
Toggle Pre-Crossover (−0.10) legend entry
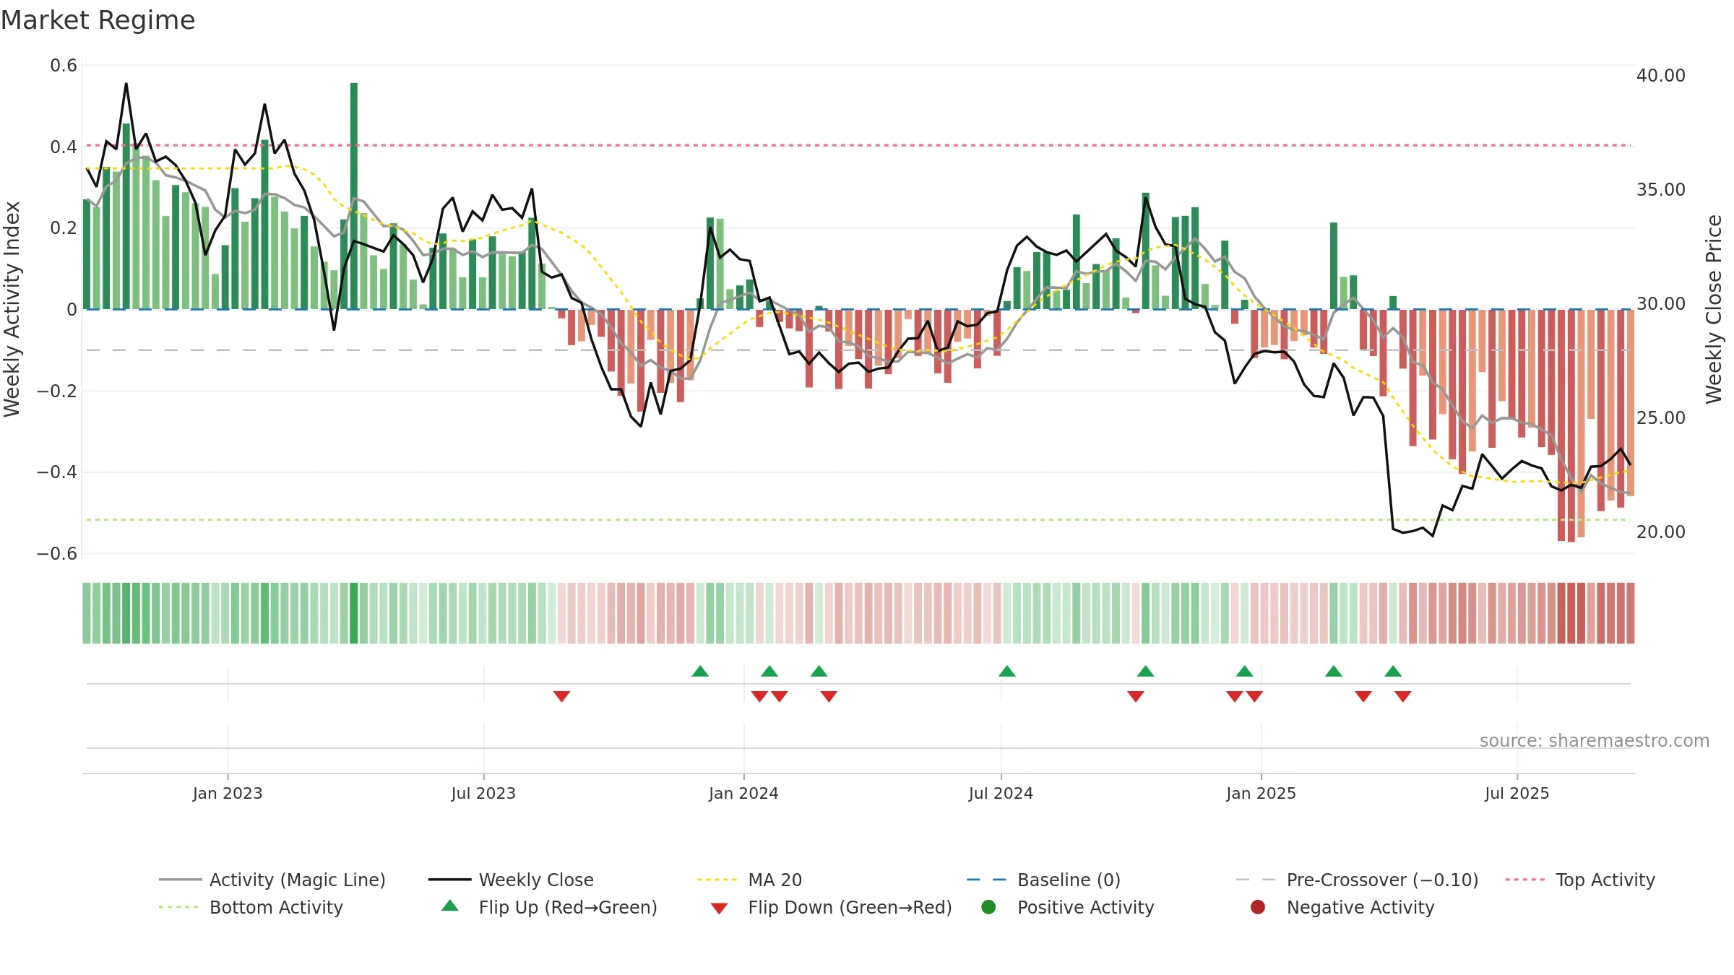coord(1357,880)
